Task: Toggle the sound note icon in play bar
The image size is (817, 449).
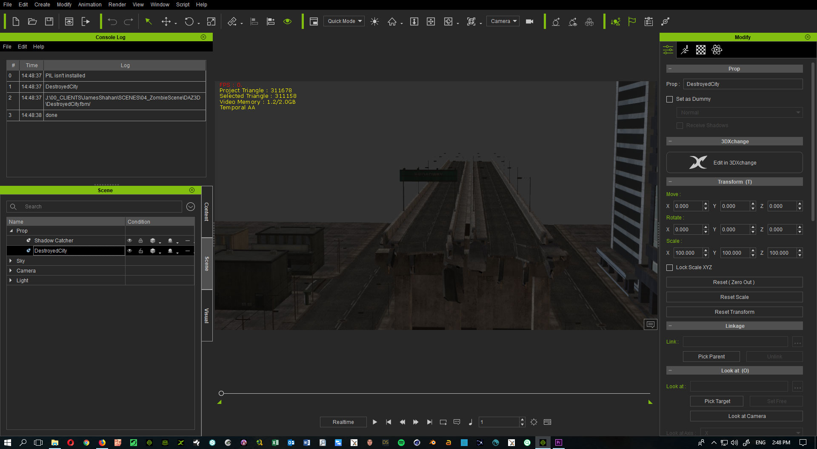Action: [470, 422]
